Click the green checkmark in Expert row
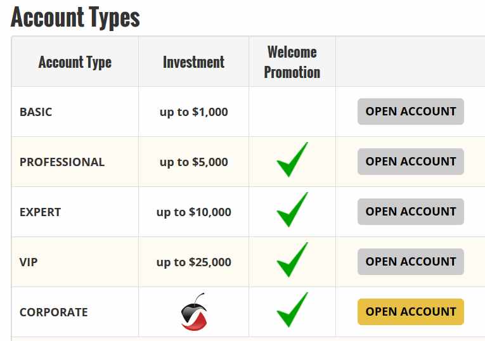 click(292, 210)
